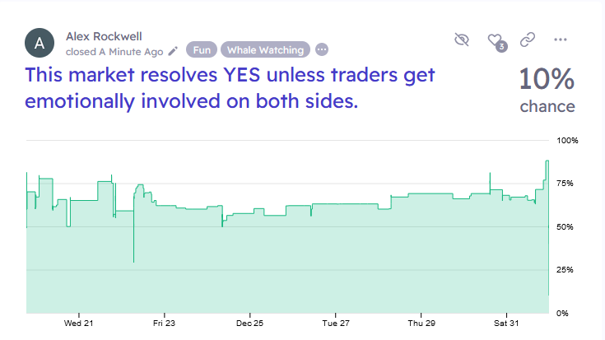The height and width of the screenshot is (340, 605).
Task: Toggle the crossed-eye unwatch market icon
Action: 462,40
